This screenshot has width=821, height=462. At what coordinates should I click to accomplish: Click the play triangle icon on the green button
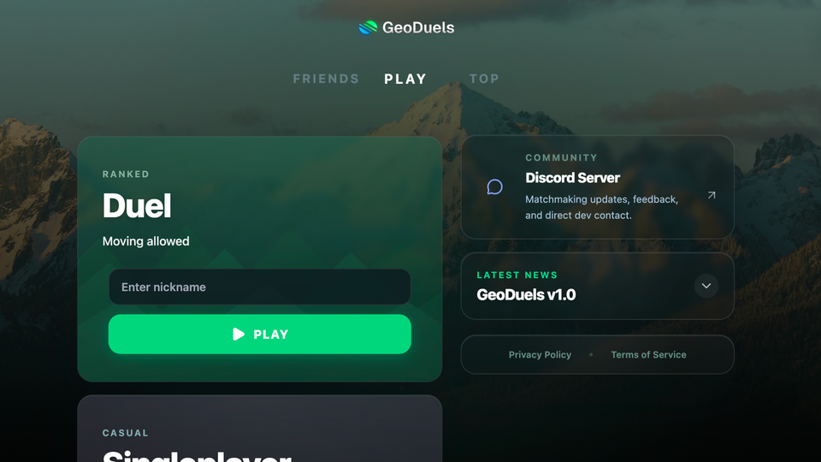(239, 335)
